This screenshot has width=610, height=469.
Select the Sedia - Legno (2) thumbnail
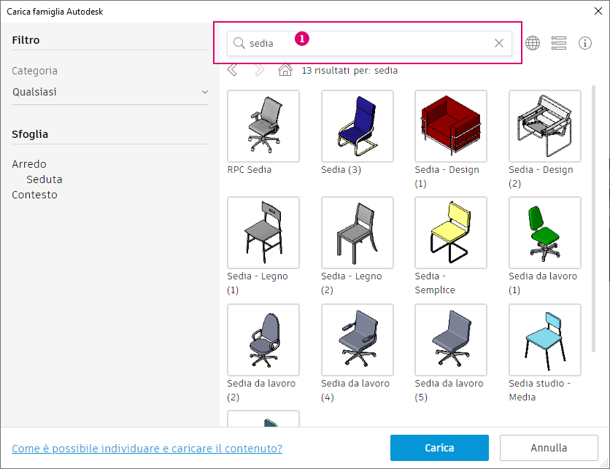[x=357, y=233]
